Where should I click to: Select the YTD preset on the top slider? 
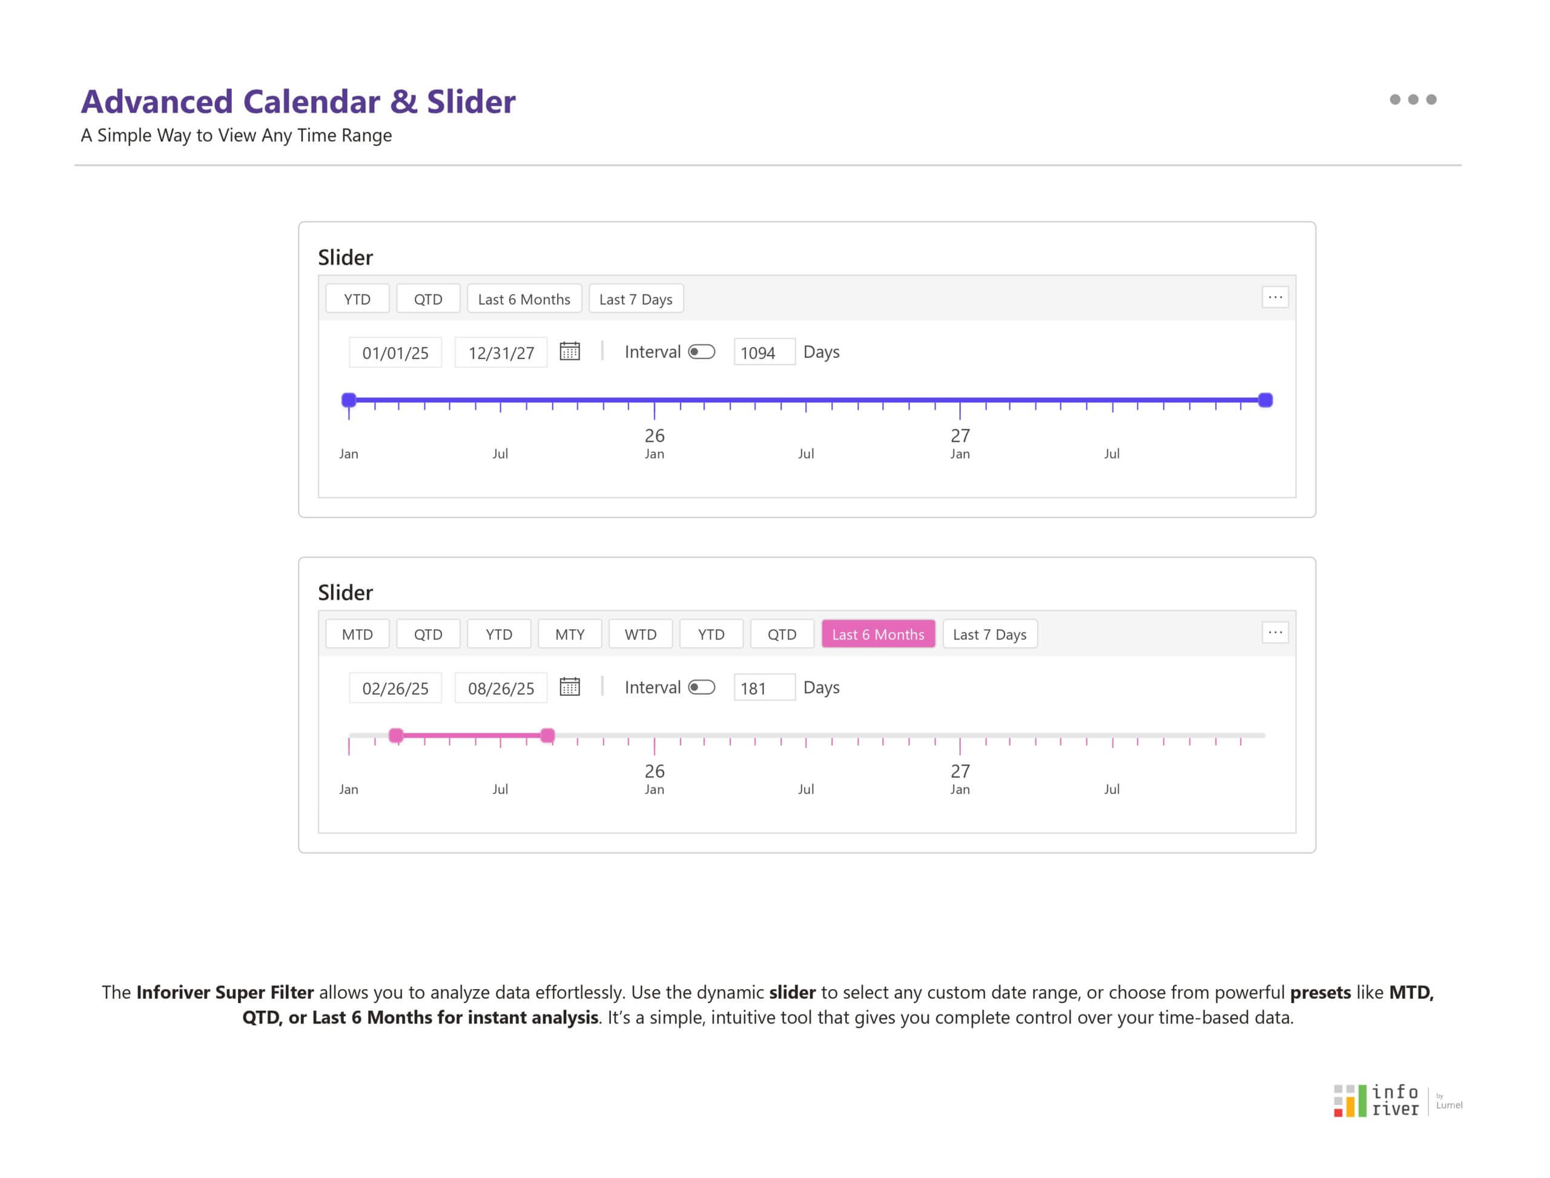[x=357, y=298]
